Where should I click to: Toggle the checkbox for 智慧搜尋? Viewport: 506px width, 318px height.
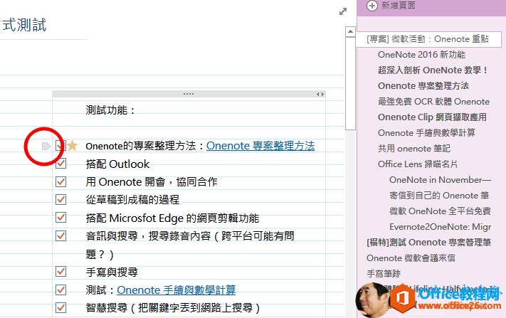(x=60, y=308)
